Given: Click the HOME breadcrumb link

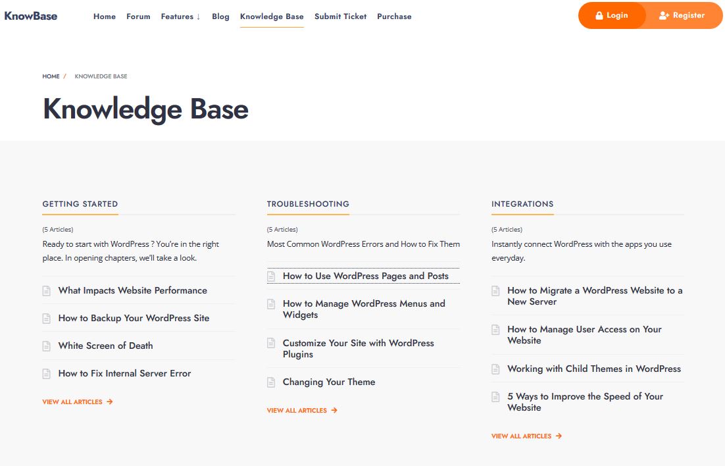Looking at the screenshot, I should pyautogui.click(x=51, y=76).
